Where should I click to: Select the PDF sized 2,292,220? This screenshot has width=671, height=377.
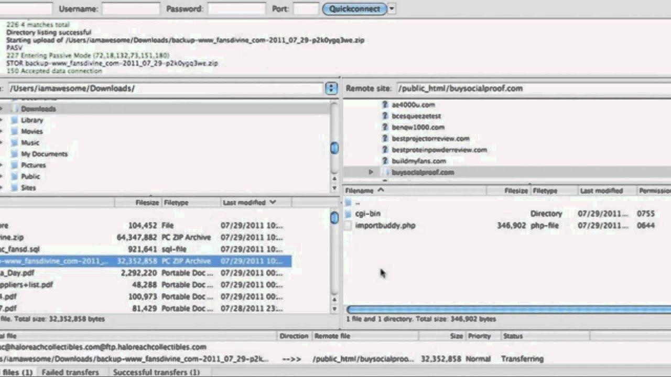145,273
